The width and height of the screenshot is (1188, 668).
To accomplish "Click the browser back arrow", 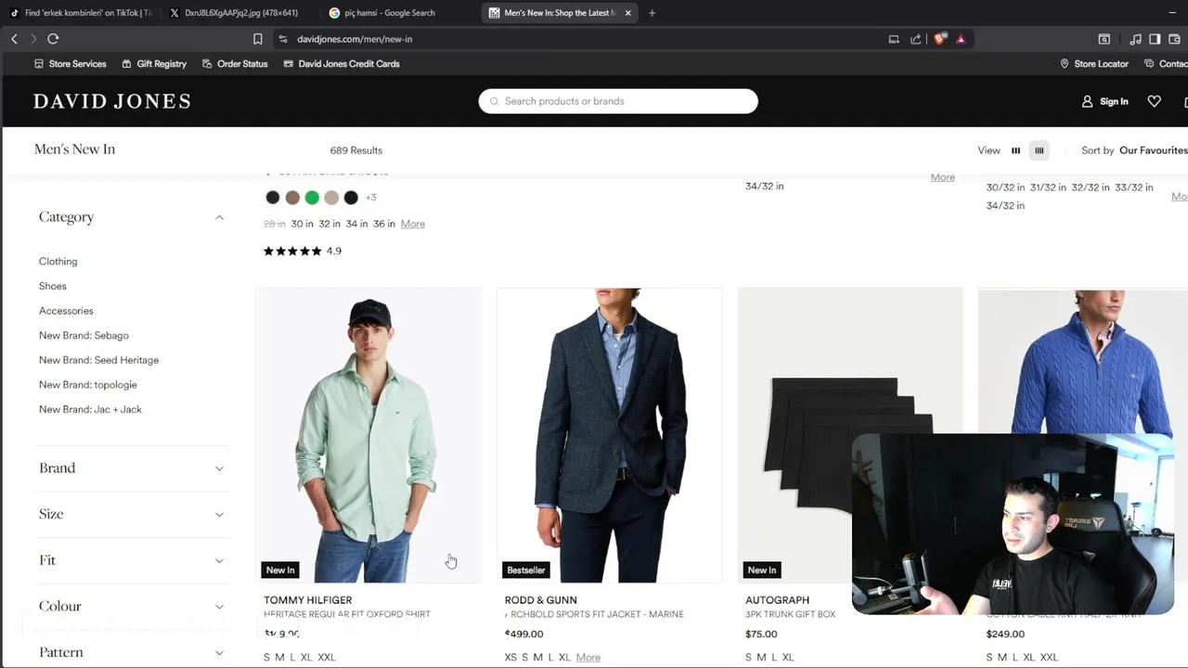I will pos(14,39).
